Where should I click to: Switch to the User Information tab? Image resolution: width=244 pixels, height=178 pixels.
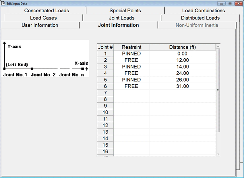click(x=40, y=25)
